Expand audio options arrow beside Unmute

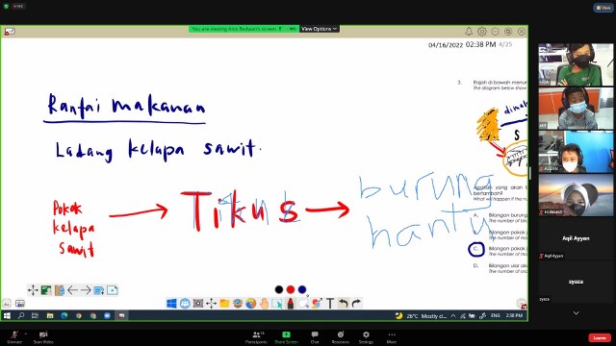pos(26,334)
